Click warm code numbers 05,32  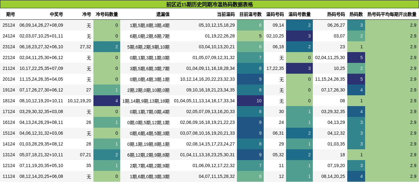pos(278,155)
